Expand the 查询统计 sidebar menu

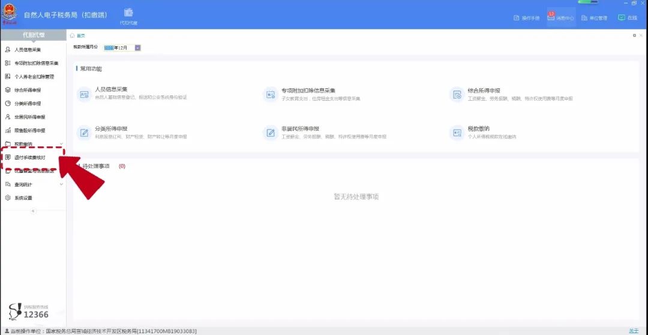[x=33, y=184]
